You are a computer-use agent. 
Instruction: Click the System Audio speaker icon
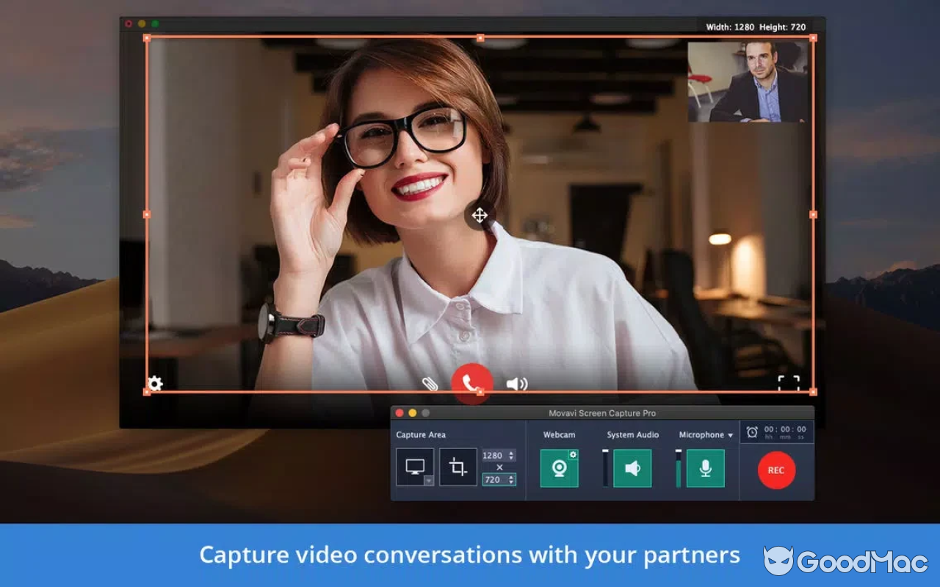tap(632, 467)
